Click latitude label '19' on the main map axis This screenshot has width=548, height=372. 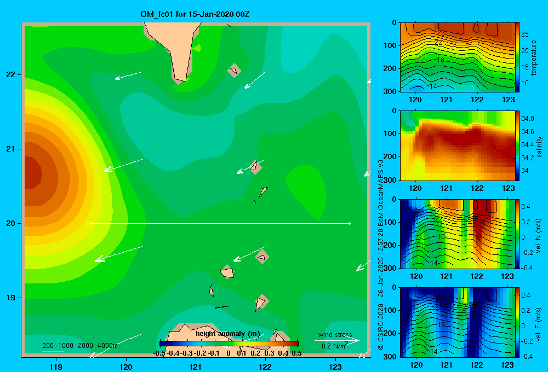10,298
